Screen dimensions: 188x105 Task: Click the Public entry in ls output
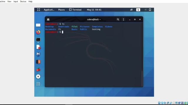[83, 29]
